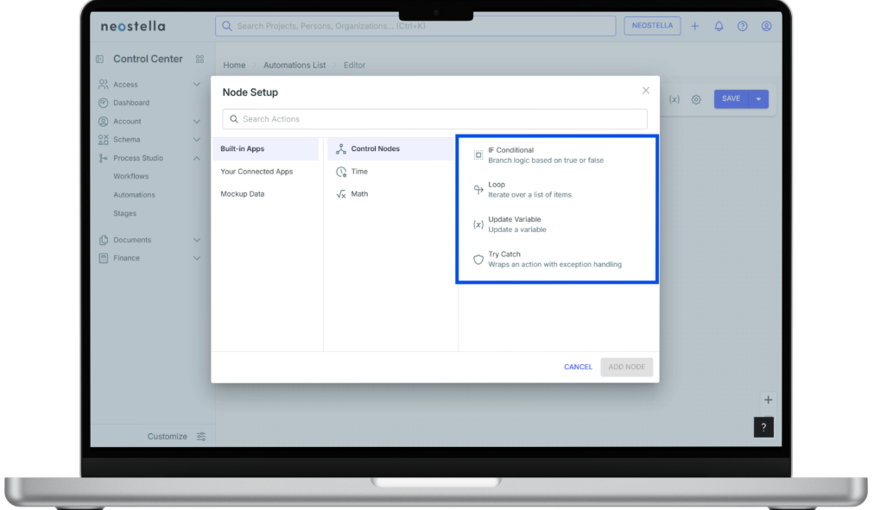Click the Automations List breadcrumb link
This screenshot has height=510, width=874.
[x=294, y=66]
